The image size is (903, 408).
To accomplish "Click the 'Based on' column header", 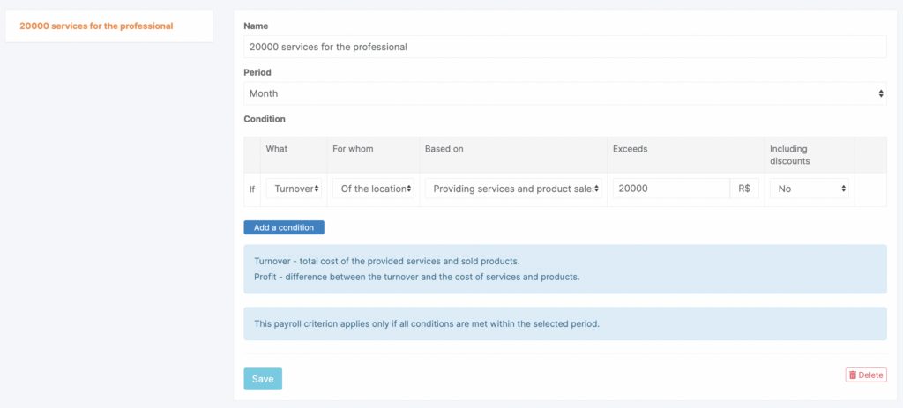I will 444,149.
